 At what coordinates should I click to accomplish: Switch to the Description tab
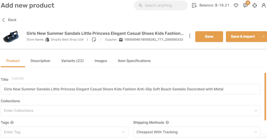click(40, 61)
